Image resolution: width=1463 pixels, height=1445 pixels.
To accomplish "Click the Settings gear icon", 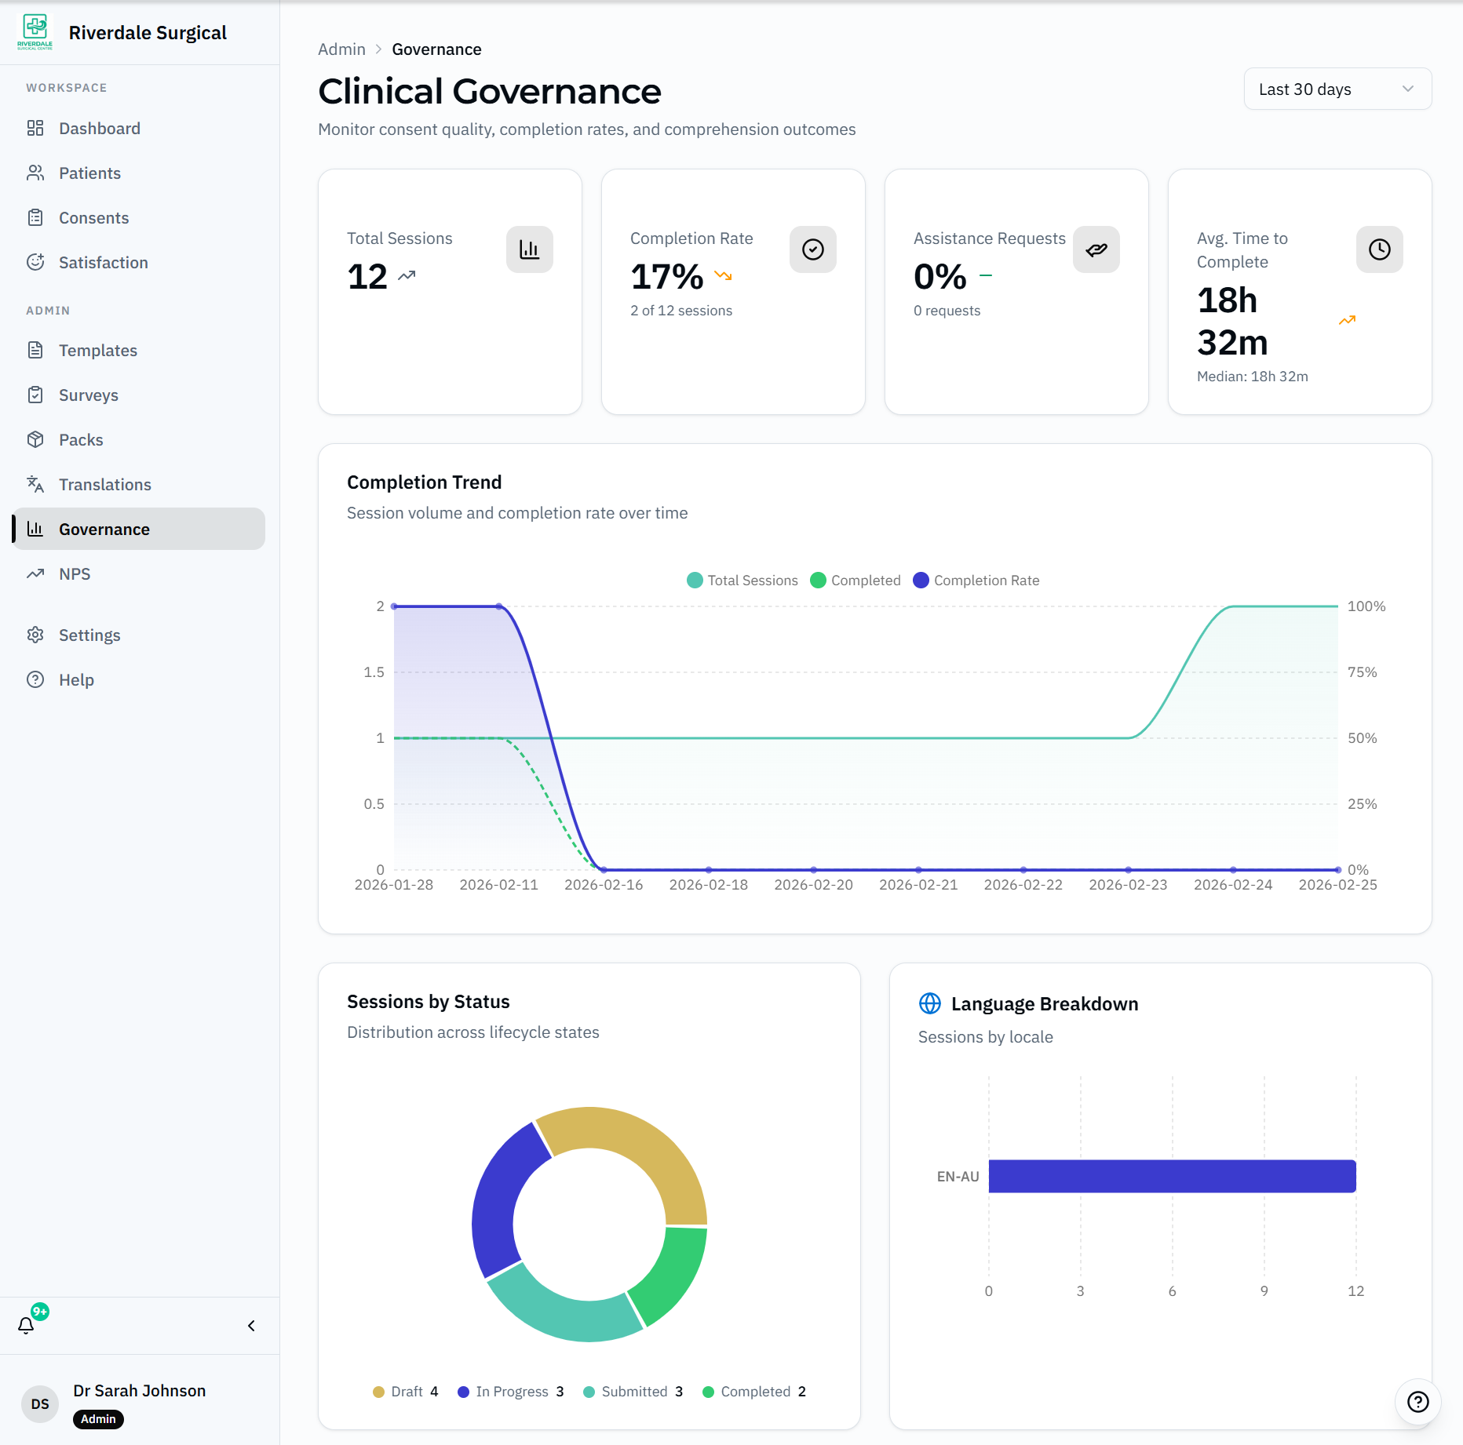I will (x=35, y=635).
